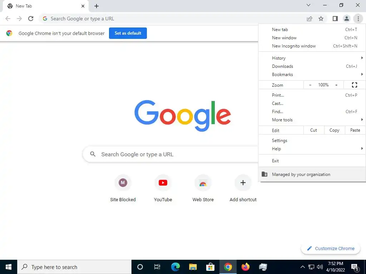The height and width of the screenshot is (274, 366).
Task: Close the New Tab tab
Action: pyautogui.click(x=83, y=6)
